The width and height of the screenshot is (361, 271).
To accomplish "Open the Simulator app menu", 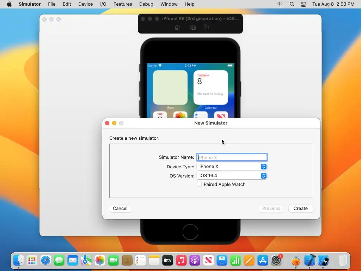I will [x=30, y=4].
